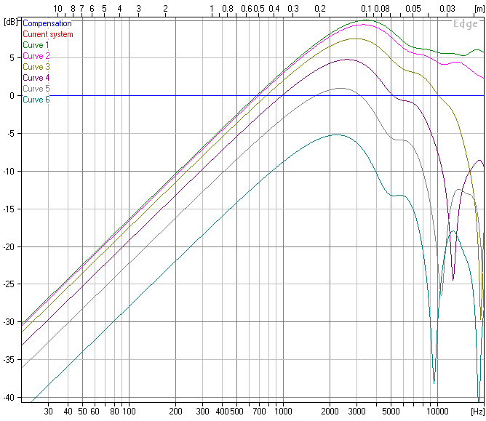This screenshot has height=421, width=486.
Task: Click the [Hz] axis unit label
Action: click(x=477, y=412)
